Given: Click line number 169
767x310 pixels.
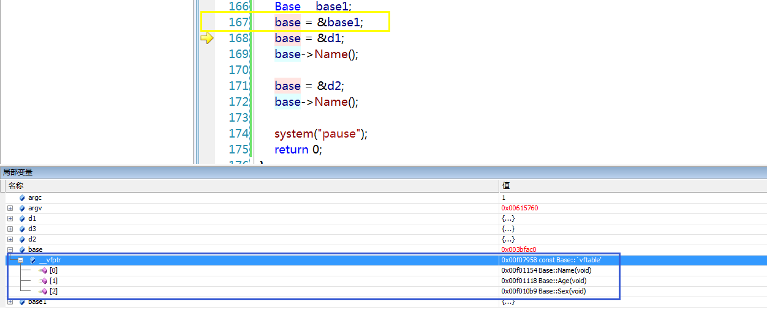Looking at the screenshot, I should tap(238, 54).
